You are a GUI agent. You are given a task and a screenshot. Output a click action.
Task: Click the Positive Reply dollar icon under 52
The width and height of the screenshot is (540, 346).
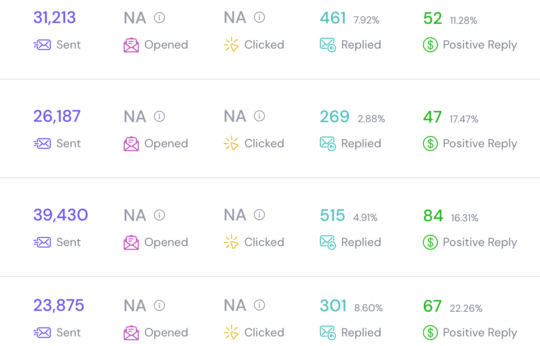430,45
